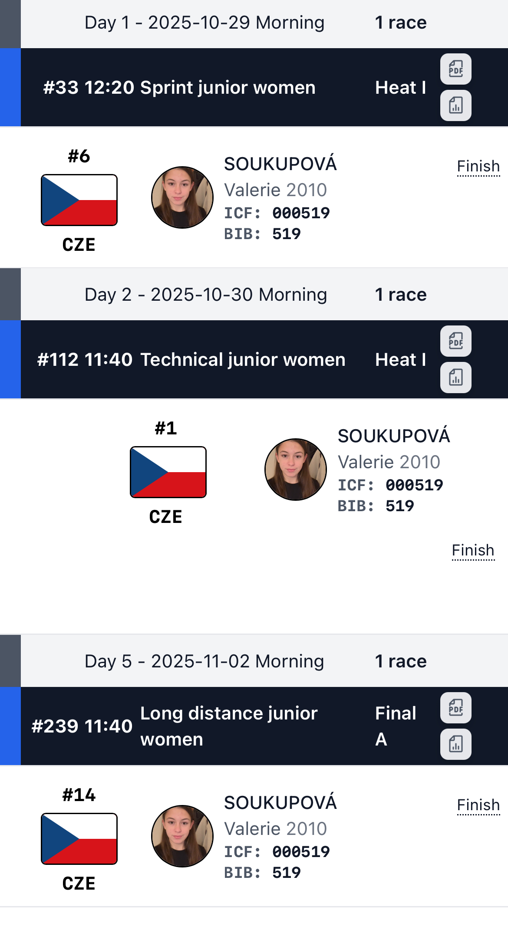Click Finish label in Technical race row
The height and width of the screenshot is (933, 508).
(x=473, y=550)
